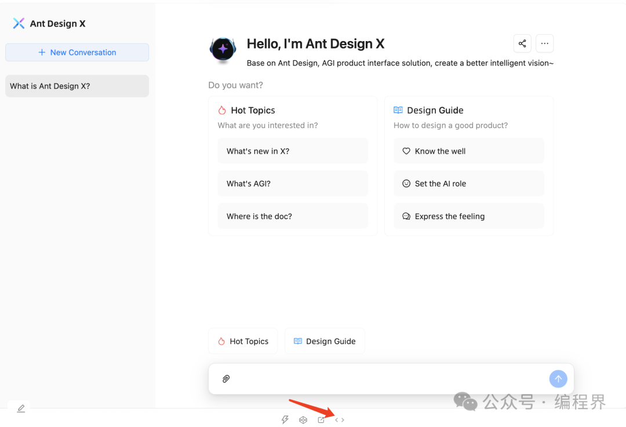The height and width of the screenshot is (427, 626).
Task: Open demo in CodeSandbox icon
Action: click(x=303, y=420)
